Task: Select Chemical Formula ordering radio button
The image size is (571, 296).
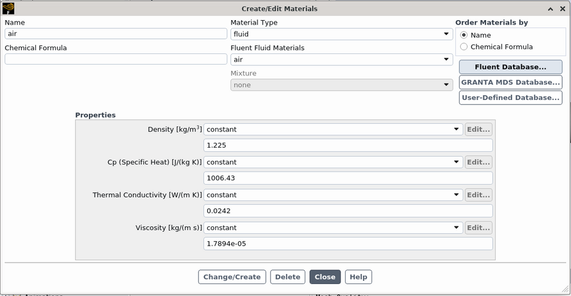Action: (464, 47)
